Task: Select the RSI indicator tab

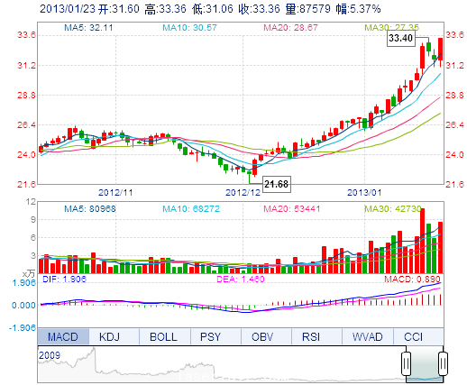Action: [311, 336]
